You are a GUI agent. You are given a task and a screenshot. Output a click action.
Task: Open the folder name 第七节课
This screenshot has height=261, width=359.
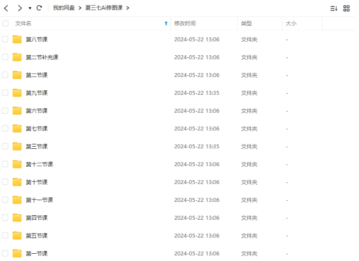click(37, 129)
